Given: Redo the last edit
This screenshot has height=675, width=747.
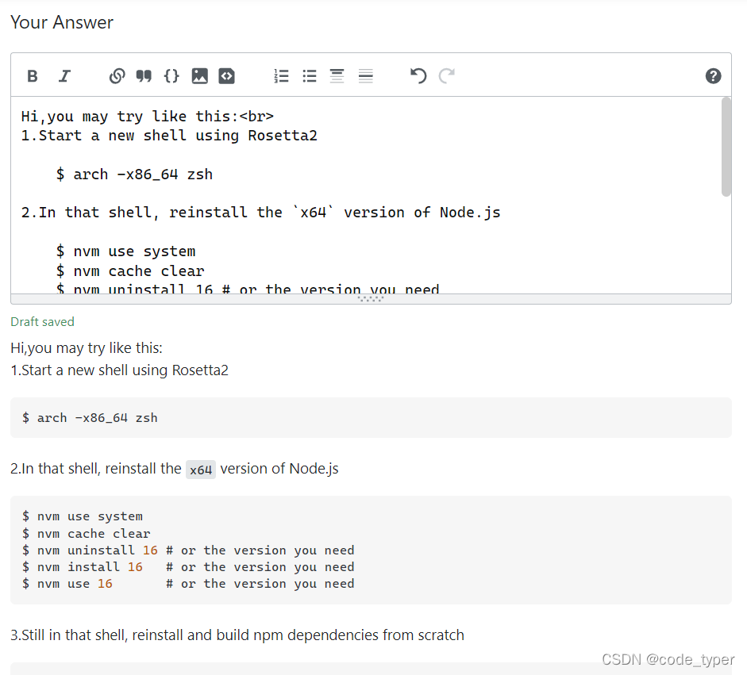Looking at the screenshot, I should click(x=446, y=76).
